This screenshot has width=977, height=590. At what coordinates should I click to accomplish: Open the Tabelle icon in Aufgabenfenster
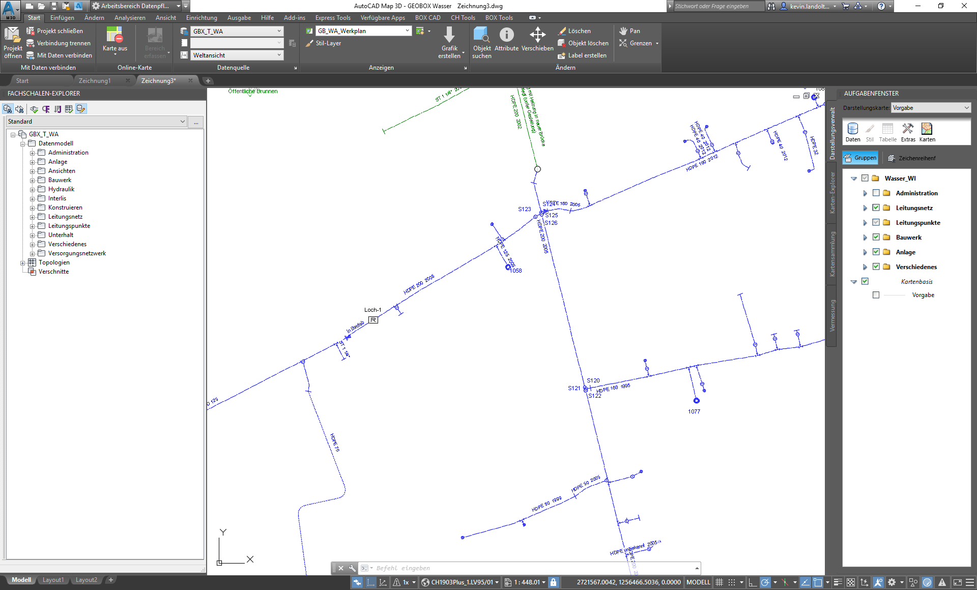888,132
